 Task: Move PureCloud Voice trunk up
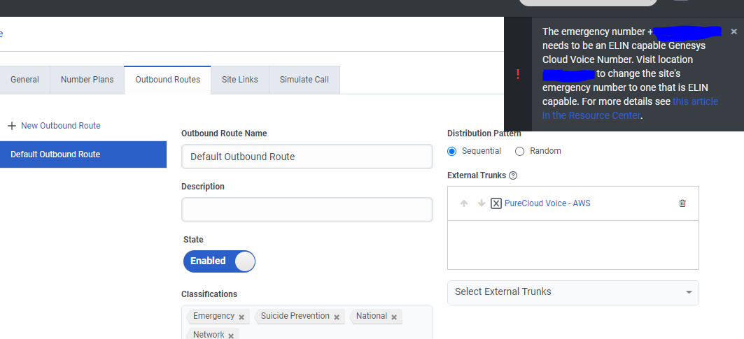coord(463,203)
